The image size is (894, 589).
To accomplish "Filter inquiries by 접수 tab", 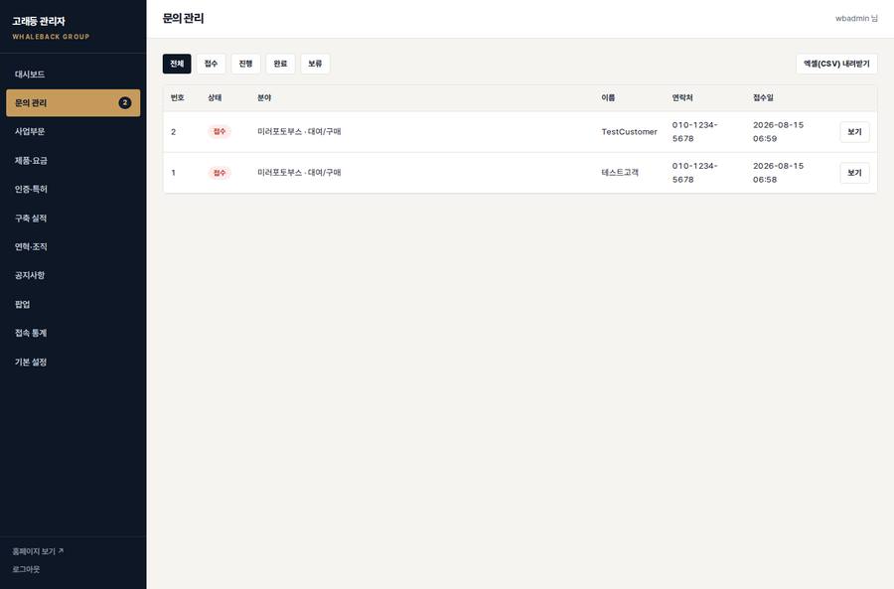I will [211, 64].
